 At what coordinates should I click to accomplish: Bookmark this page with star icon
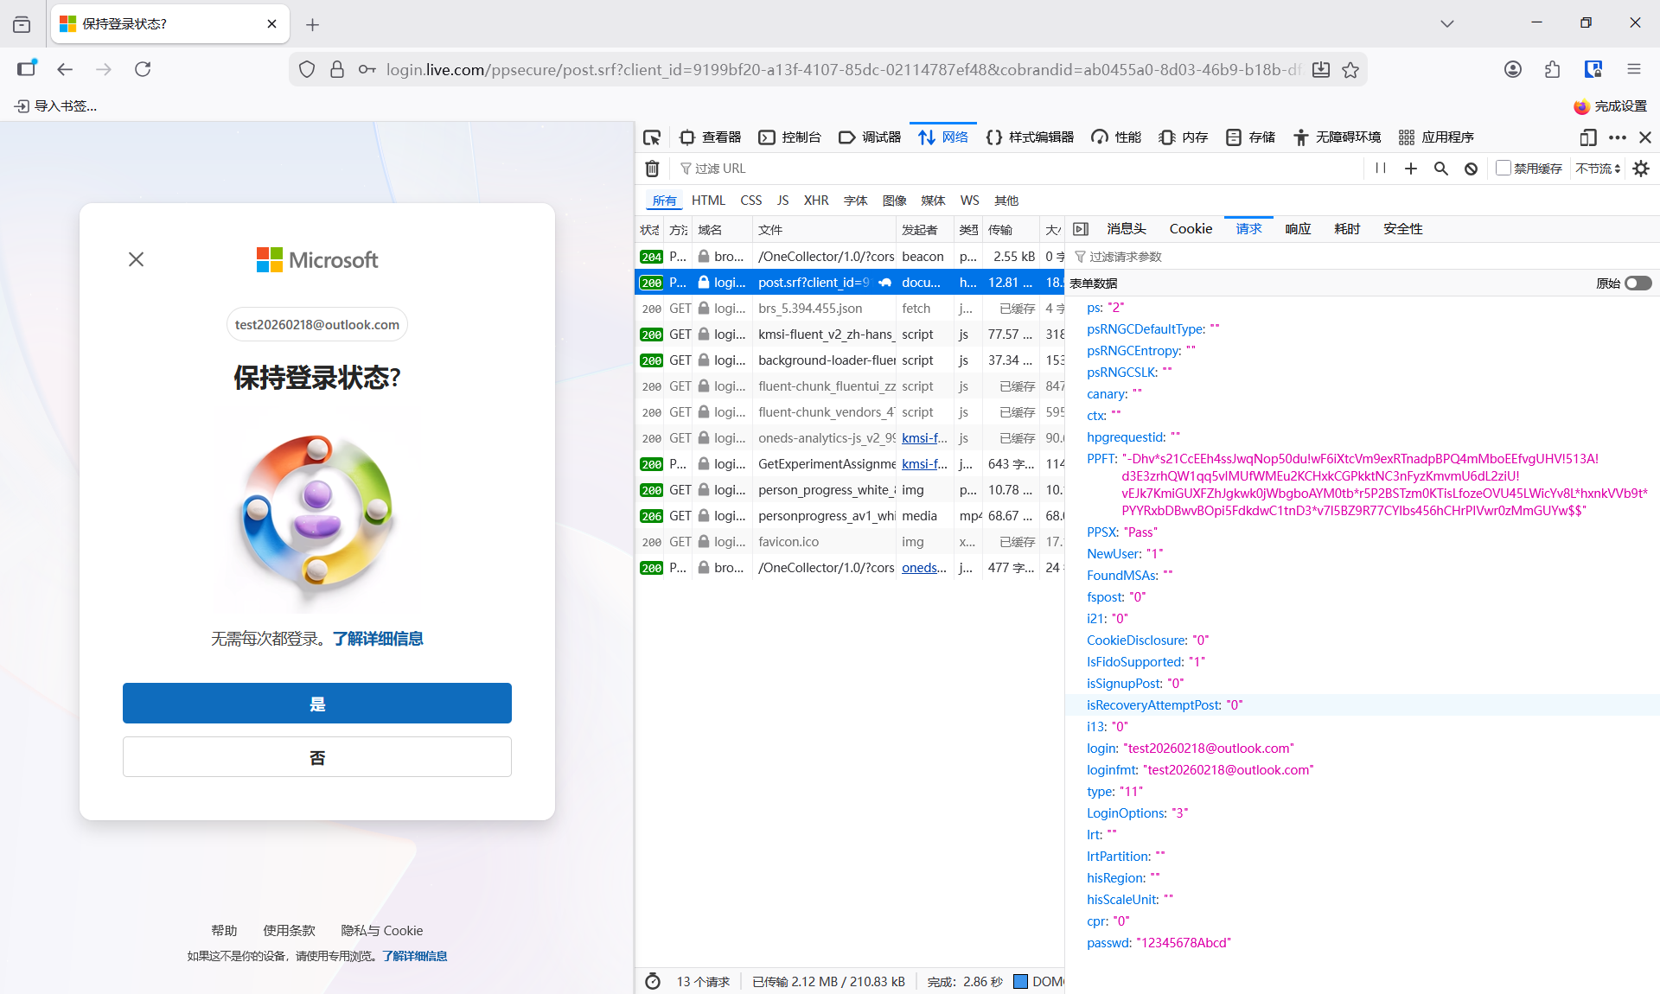(1350, 70)
